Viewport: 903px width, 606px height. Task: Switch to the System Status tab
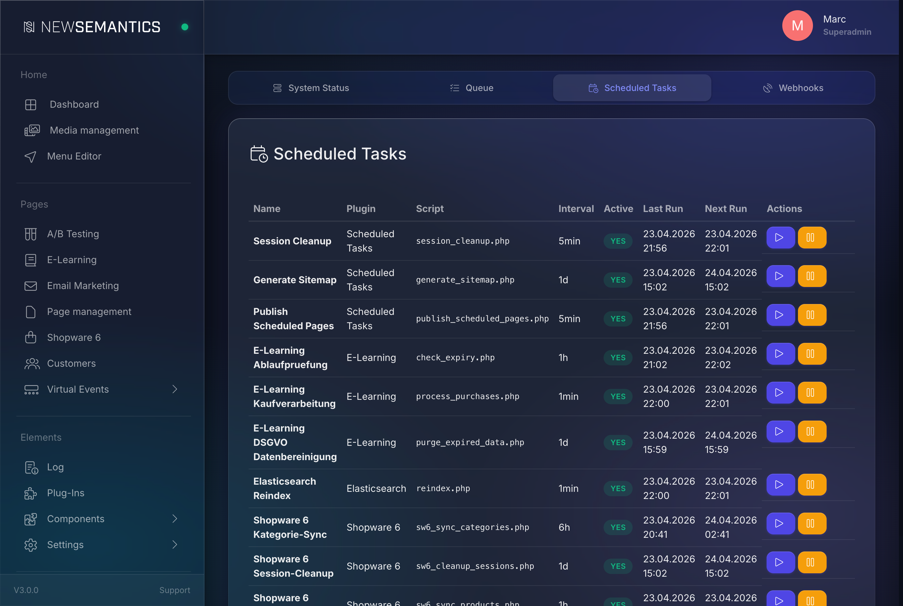point(311,88)
